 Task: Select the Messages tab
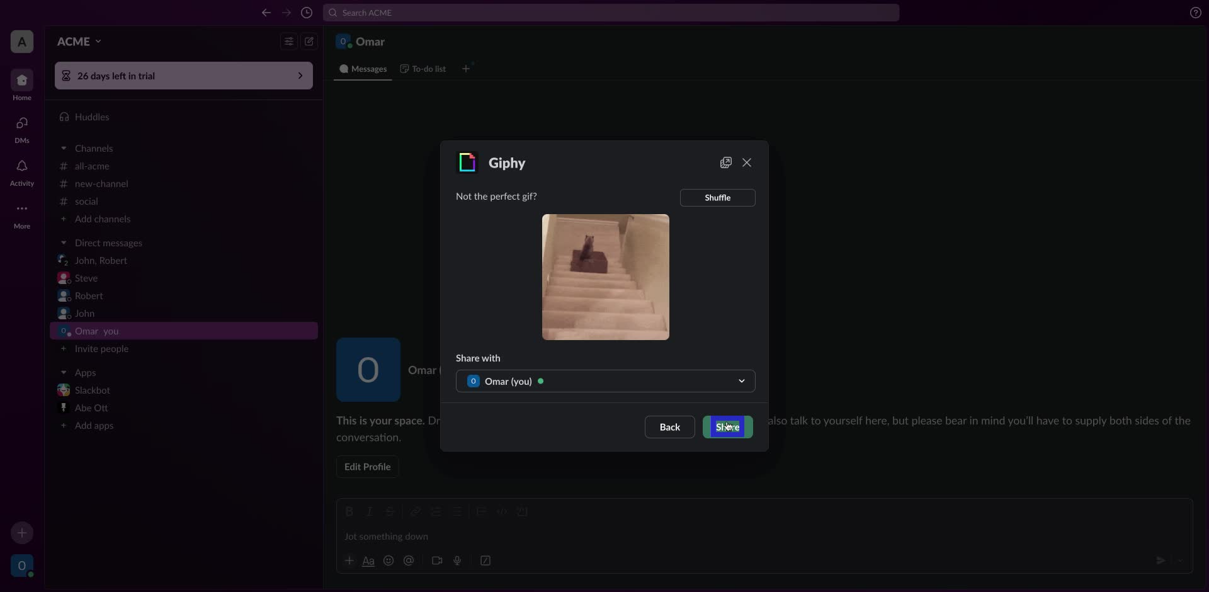click(x=363, y=69)
